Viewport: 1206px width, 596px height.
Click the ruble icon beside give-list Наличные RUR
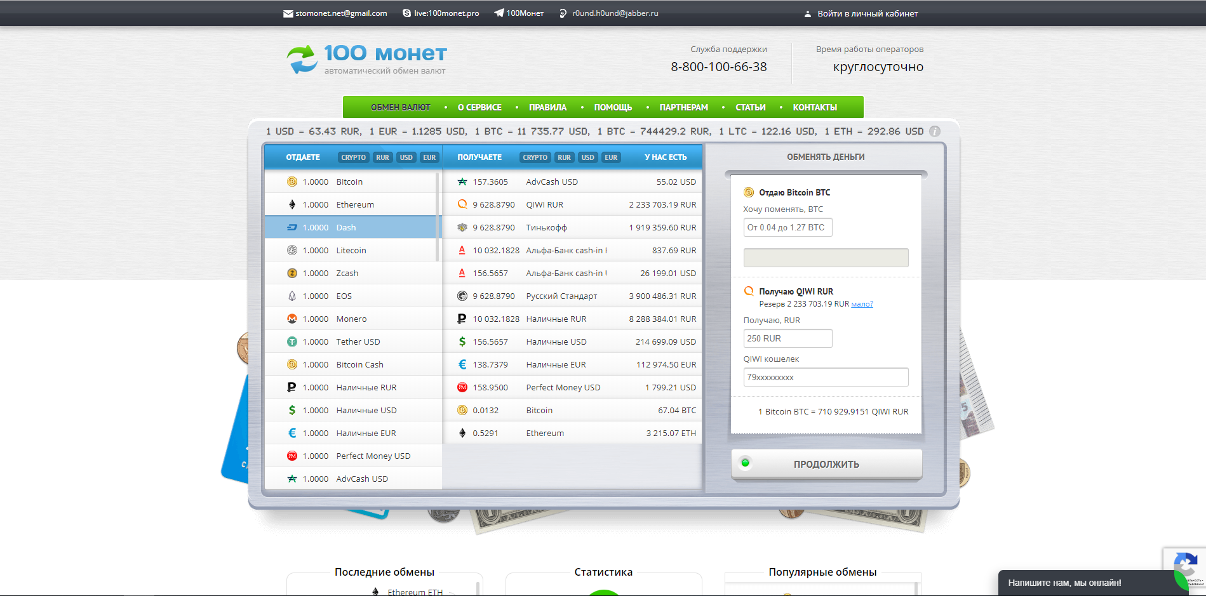(292, 387)
